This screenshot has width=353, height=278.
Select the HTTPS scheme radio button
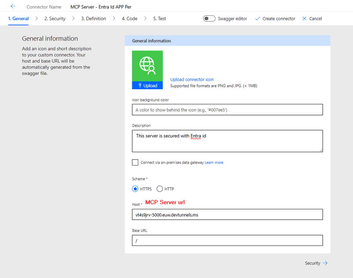(135, 189)
